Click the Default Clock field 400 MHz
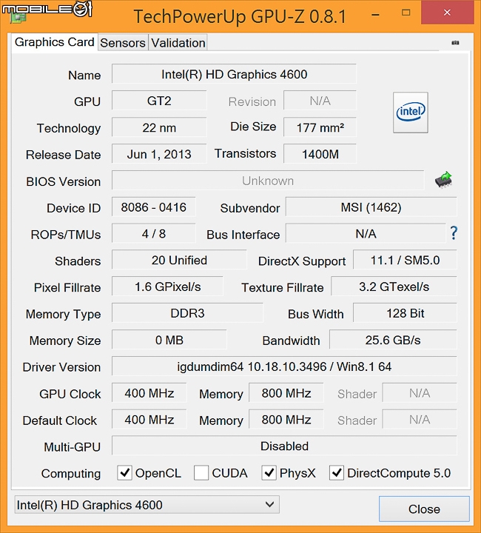 click(149, 420)
